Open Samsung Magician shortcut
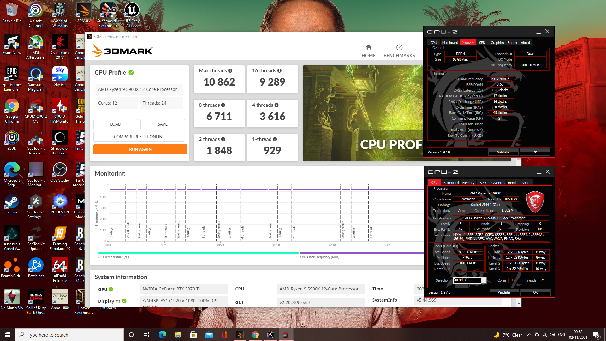606x341 pixels. point(36,79)
